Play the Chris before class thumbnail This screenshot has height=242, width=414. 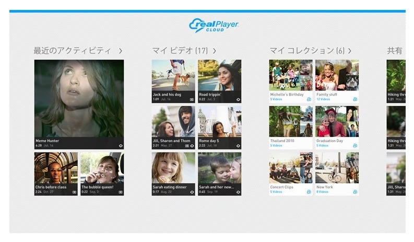click(56, 168)
